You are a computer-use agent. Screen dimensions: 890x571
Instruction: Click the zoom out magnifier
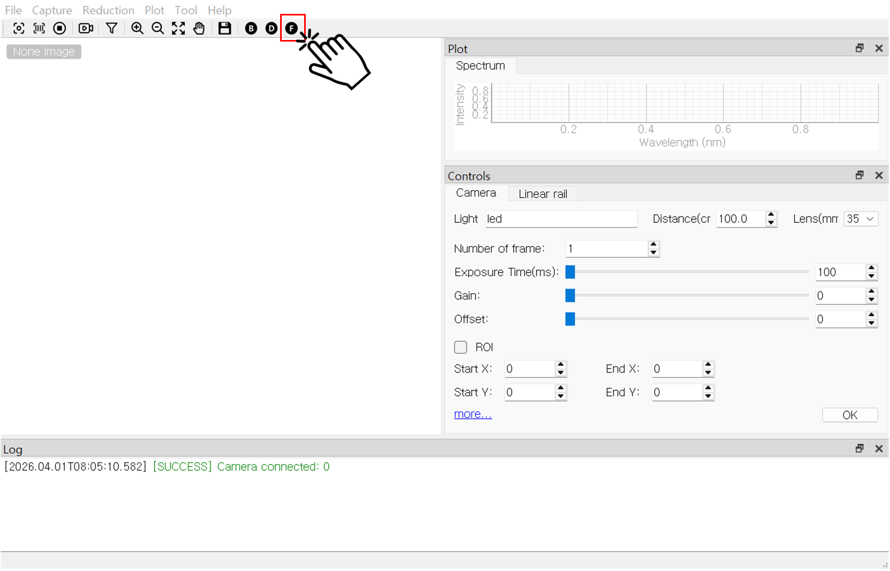[x=157, y=28]
